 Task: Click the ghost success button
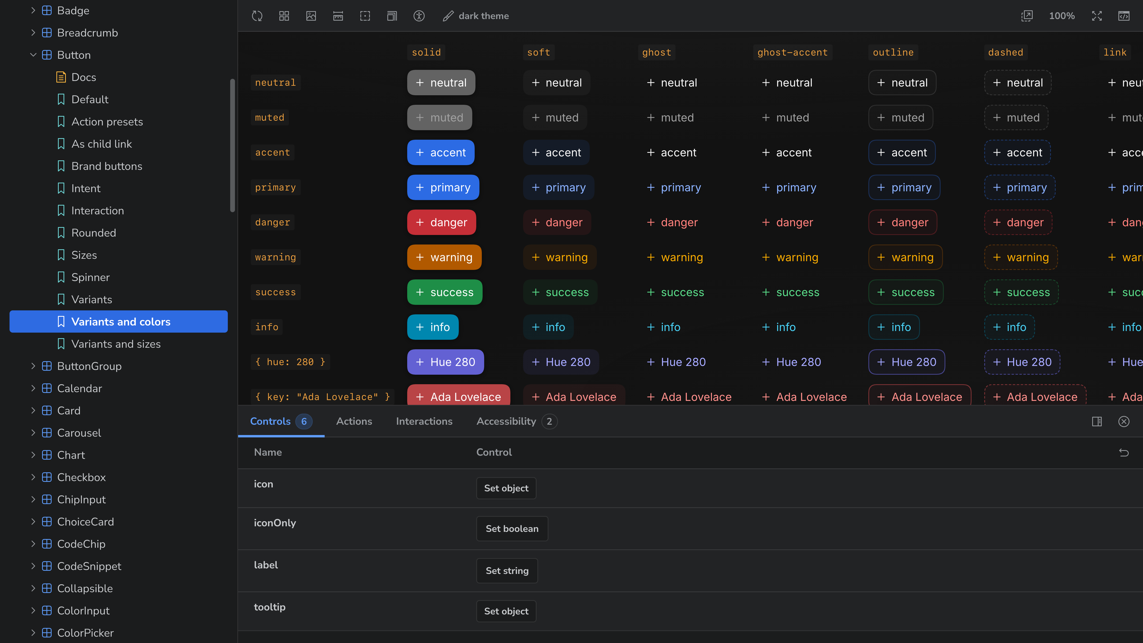pyautogui.click(x=675, y=292)
